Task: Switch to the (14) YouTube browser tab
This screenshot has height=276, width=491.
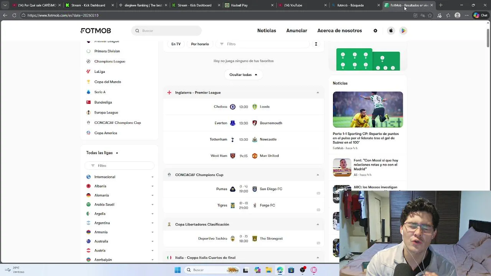Action: point(302,5)
